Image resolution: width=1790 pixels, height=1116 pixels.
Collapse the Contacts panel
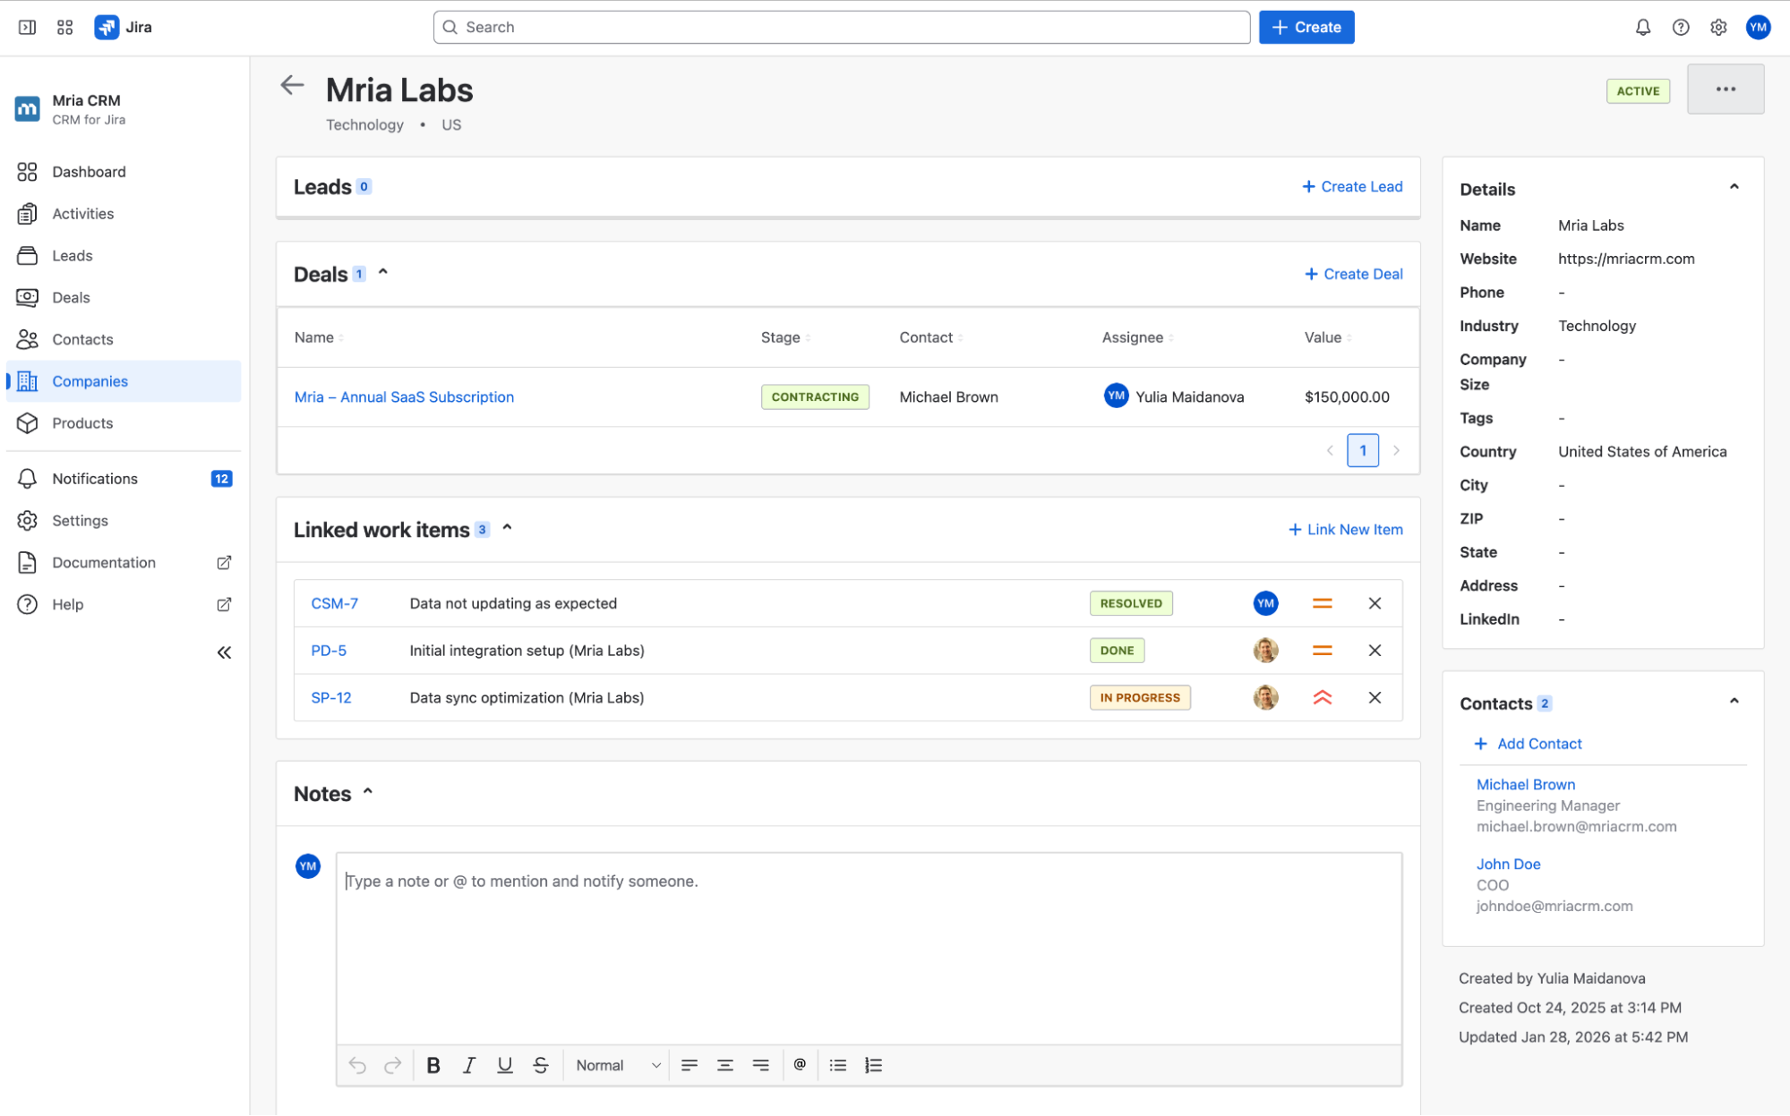(x=1734, y=701)
